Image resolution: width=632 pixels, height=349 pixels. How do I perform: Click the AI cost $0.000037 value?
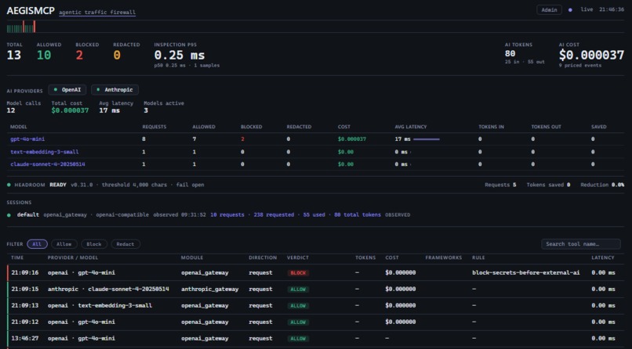tap(591, 55)
